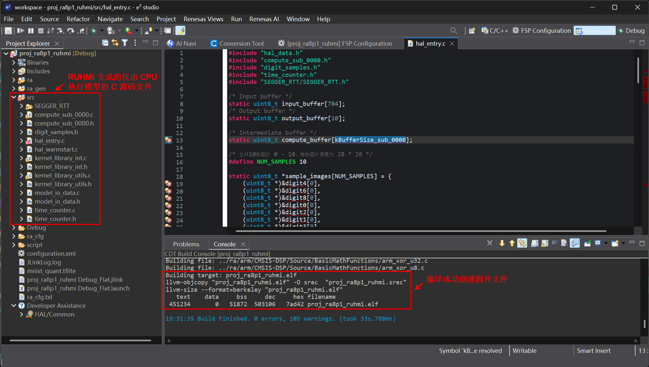Open the Run launch dropdown arrow

point(137,31)
